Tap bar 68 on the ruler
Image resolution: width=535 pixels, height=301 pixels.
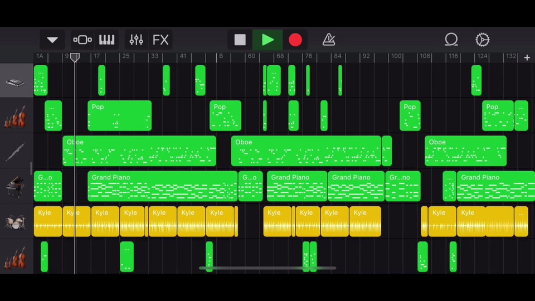pos(280,56)
